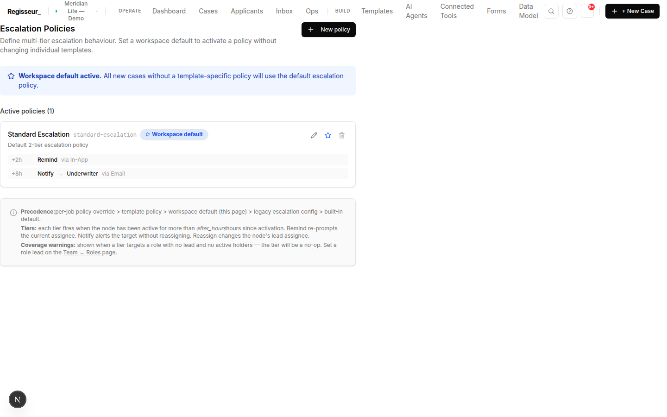Open search magnifier in top bar
The height and width of the screenshot is (417, 667).
tap(551, 11)
